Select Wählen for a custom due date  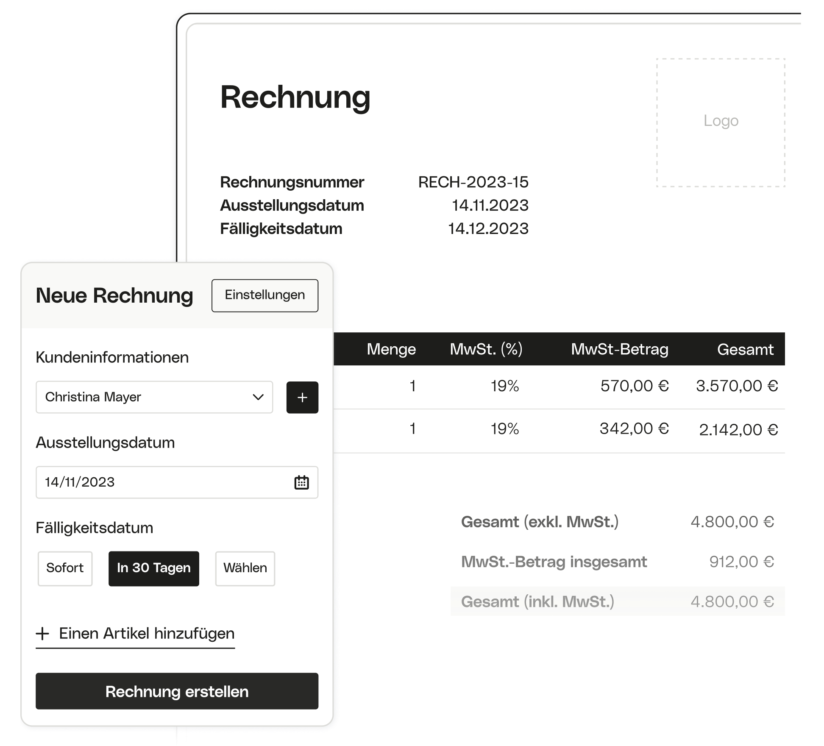click(245, 568)
